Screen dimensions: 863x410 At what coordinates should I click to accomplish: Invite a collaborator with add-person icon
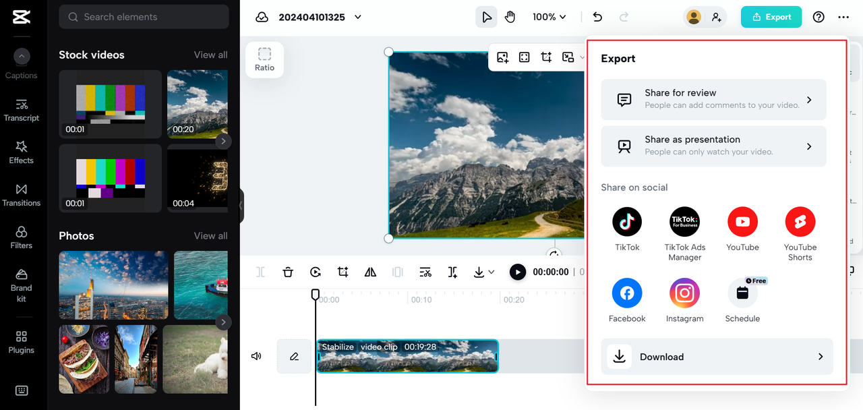pyautogui.click(x=716, y=17)
